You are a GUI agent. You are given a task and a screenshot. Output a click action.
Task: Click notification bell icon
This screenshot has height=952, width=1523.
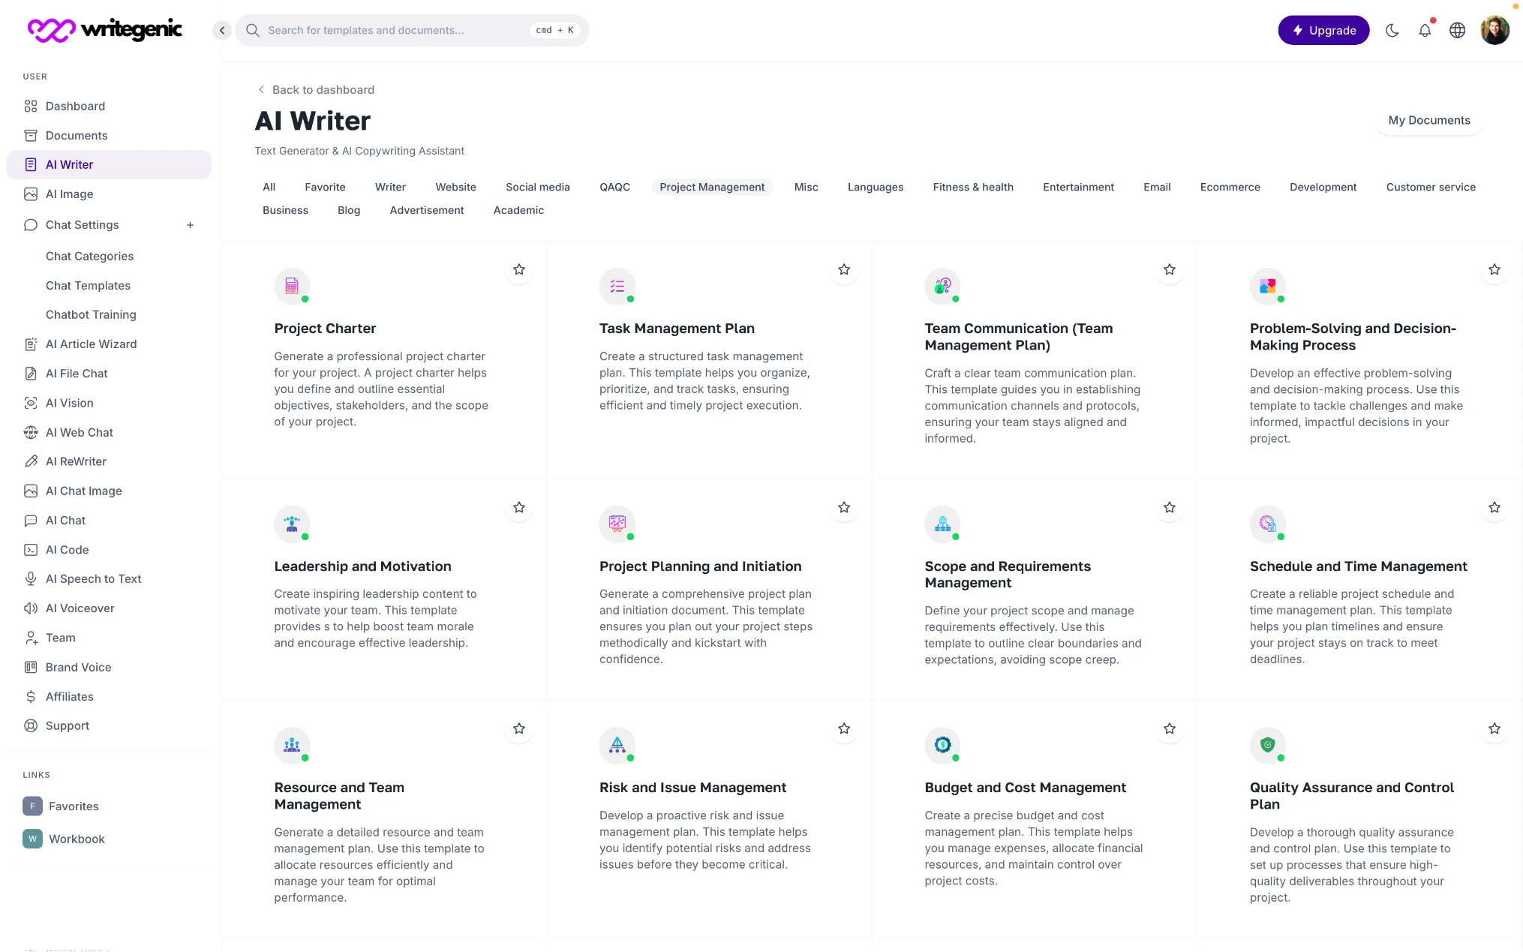point(1424,29)
